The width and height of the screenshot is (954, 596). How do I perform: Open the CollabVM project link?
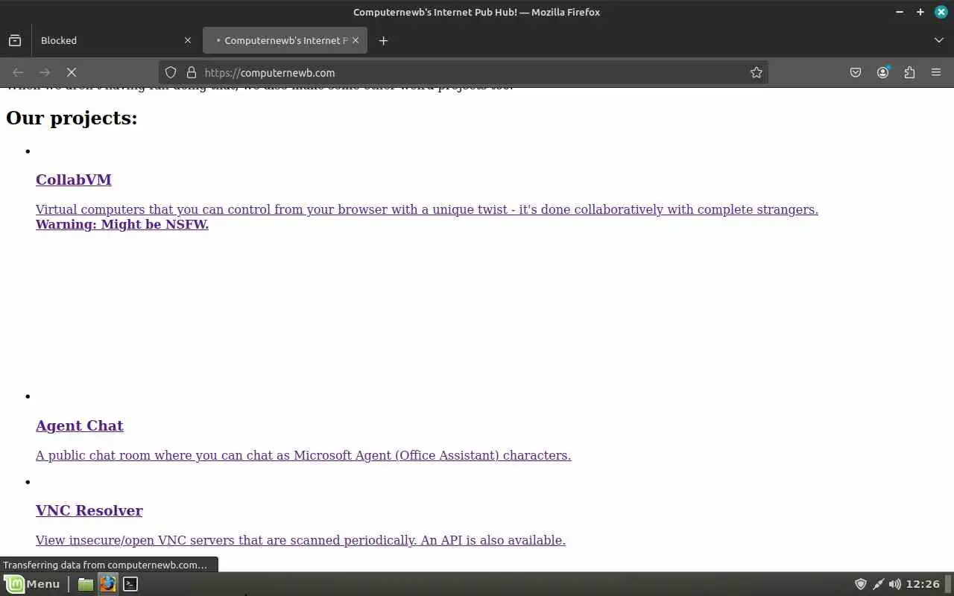coord(74,180)
